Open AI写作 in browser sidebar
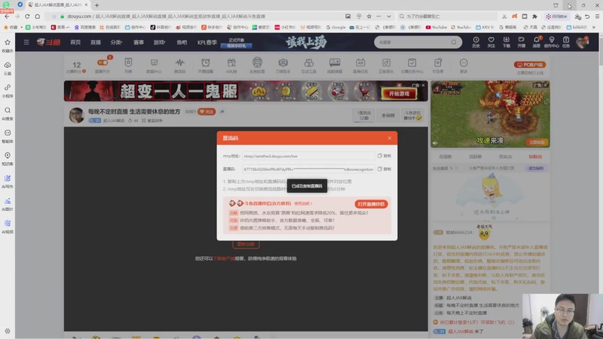This screenshot has height=339, width=603. click(8, 181)
